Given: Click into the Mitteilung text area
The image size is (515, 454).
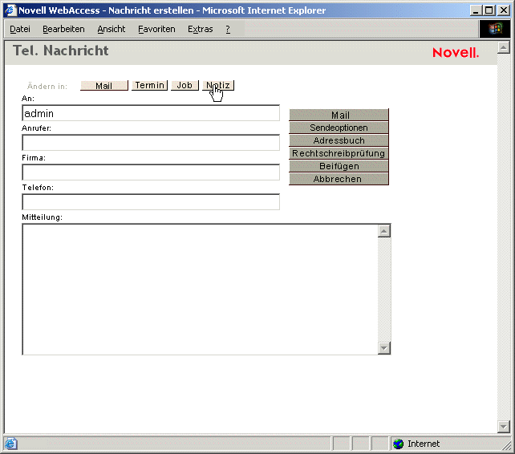Looking at the screenshot, I should [x=200, y=289].
